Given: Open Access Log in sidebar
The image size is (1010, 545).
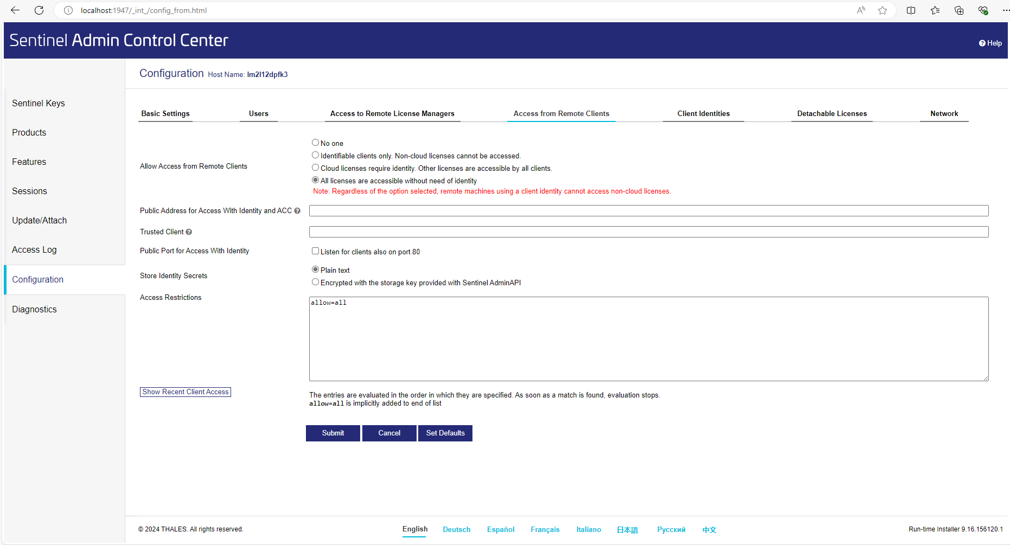Looking at the screenshot, I should (34, 250).
